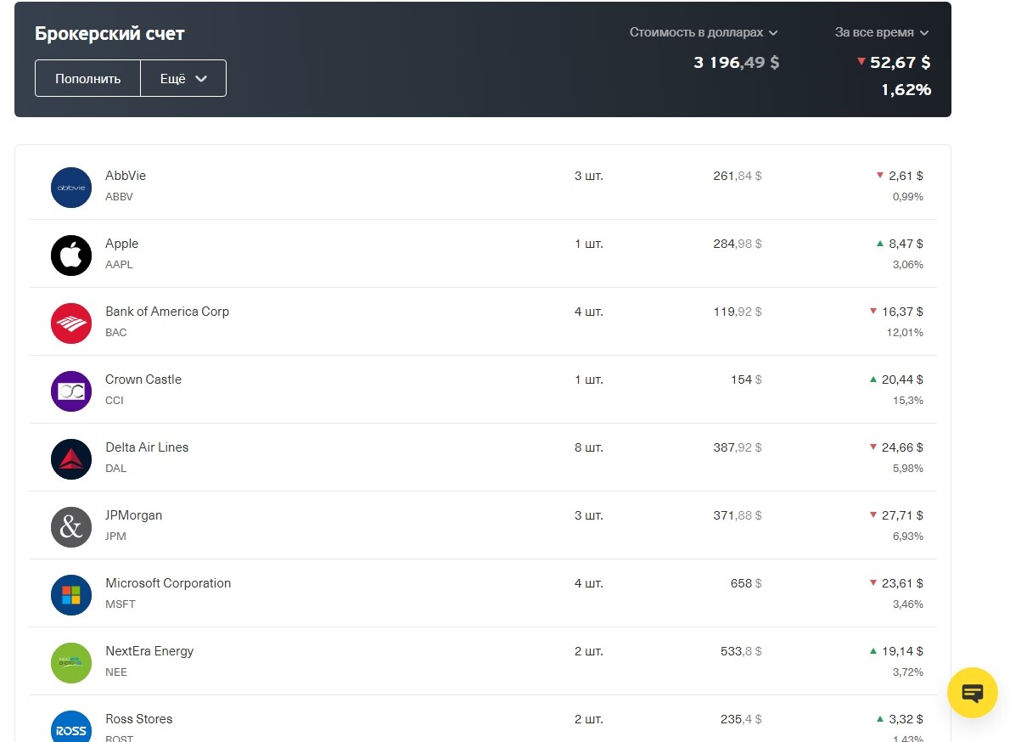
Task: Click Delta Air Lines quantity 8 шт.
Action: coord(589,447)
